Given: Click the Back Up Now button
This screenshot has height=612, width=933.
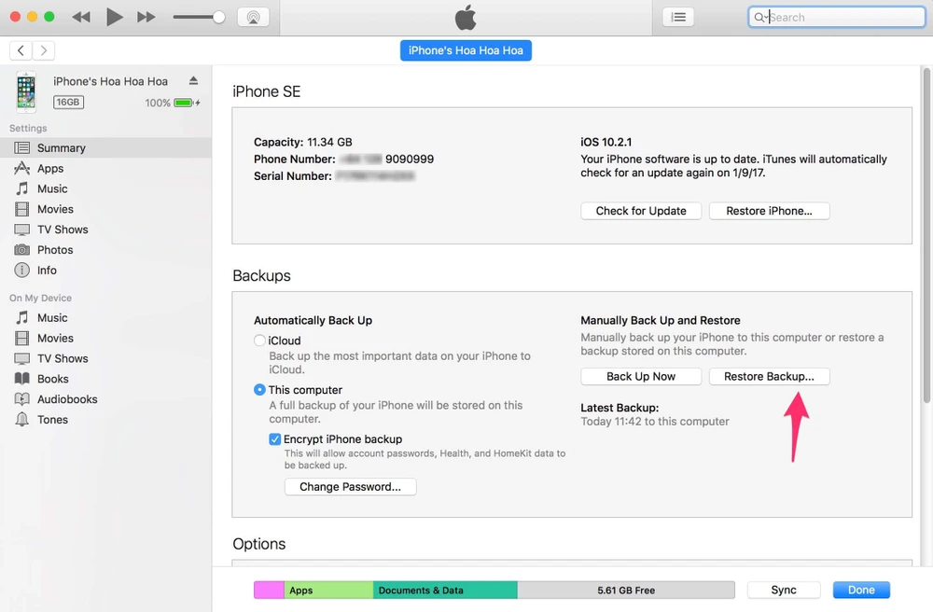Looking at the screenshot, I should (x=641, y=376).
